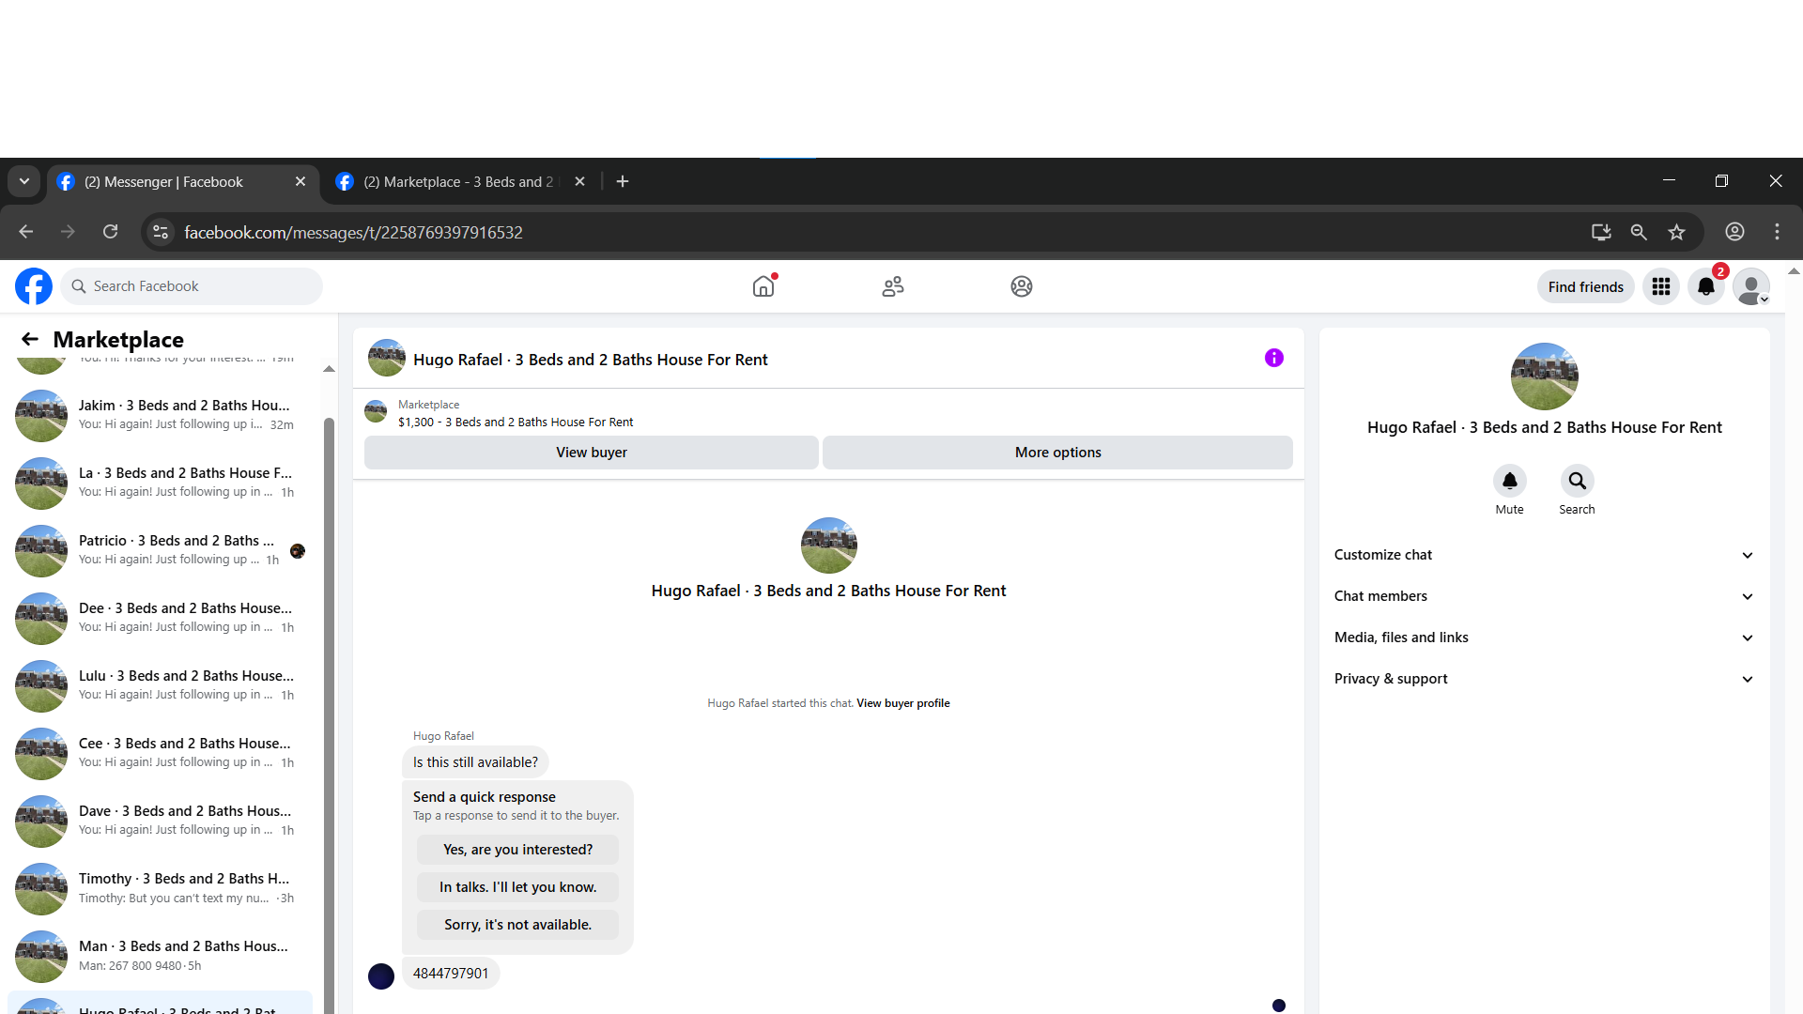Bookmark this page with the star icon
Screen dimensions: 1803x1014
1677,232
